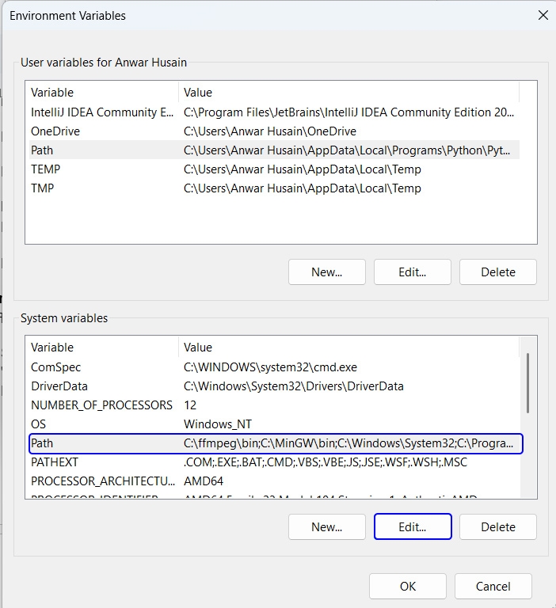Select the NUMBER_OF_PROCESSORS system variable
Screen dimensions: 556x608
tap(101, 405)
